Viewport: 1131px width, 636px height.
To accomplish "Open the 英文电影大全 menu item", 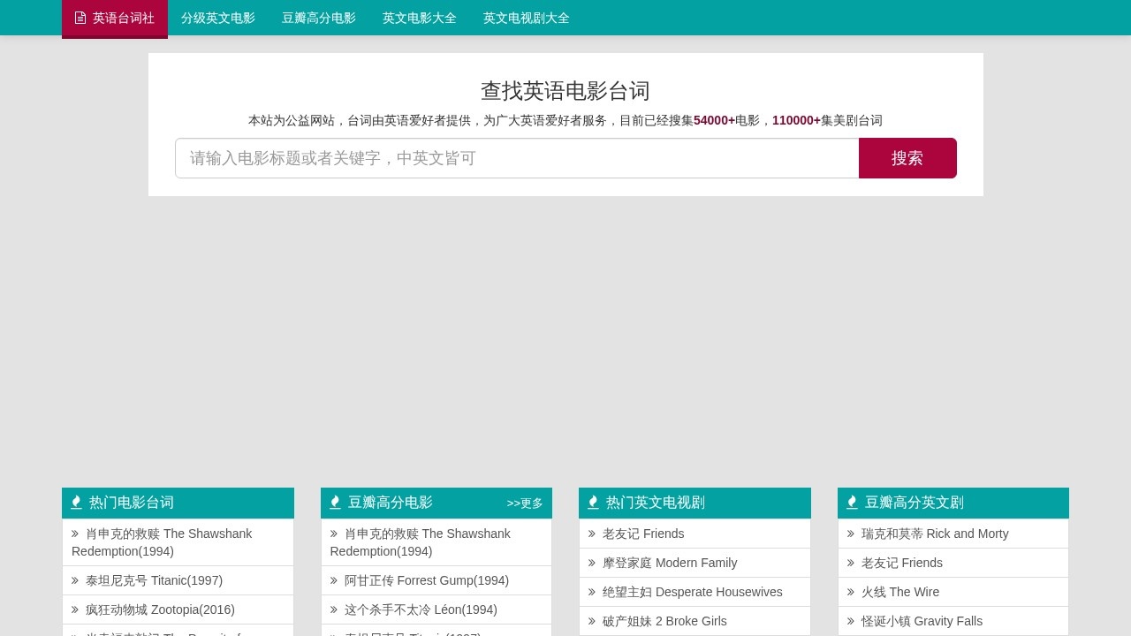I will [420, 18].
